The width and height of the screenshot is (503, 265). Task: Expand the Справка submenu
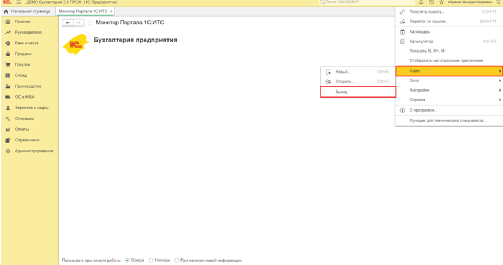[449, 100]
